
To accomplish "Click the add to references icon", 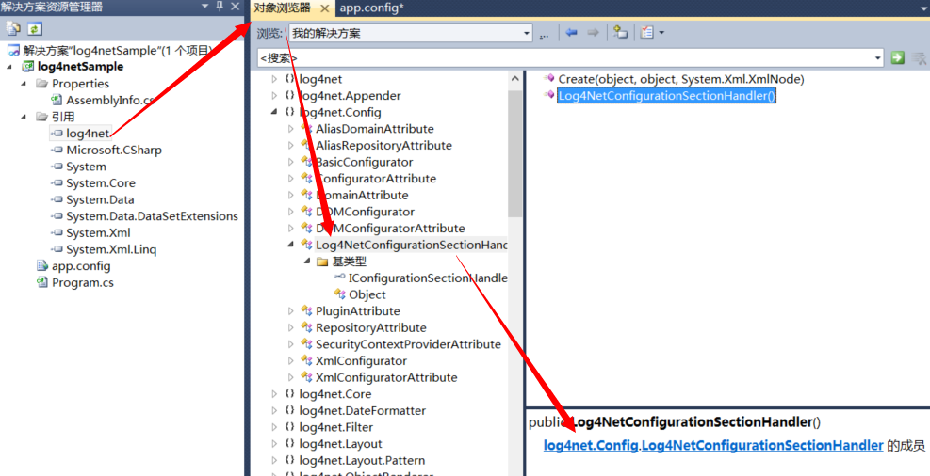I will [620, 33].
